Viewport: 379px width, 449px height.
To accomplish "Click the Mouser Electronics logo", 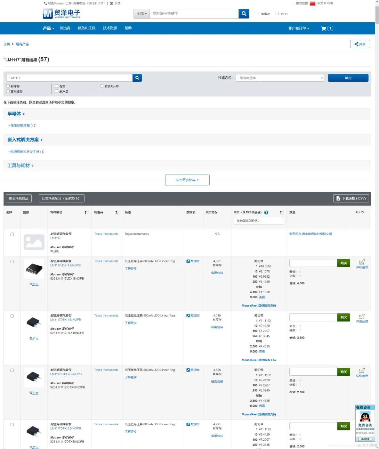I will tap(61, 13).
